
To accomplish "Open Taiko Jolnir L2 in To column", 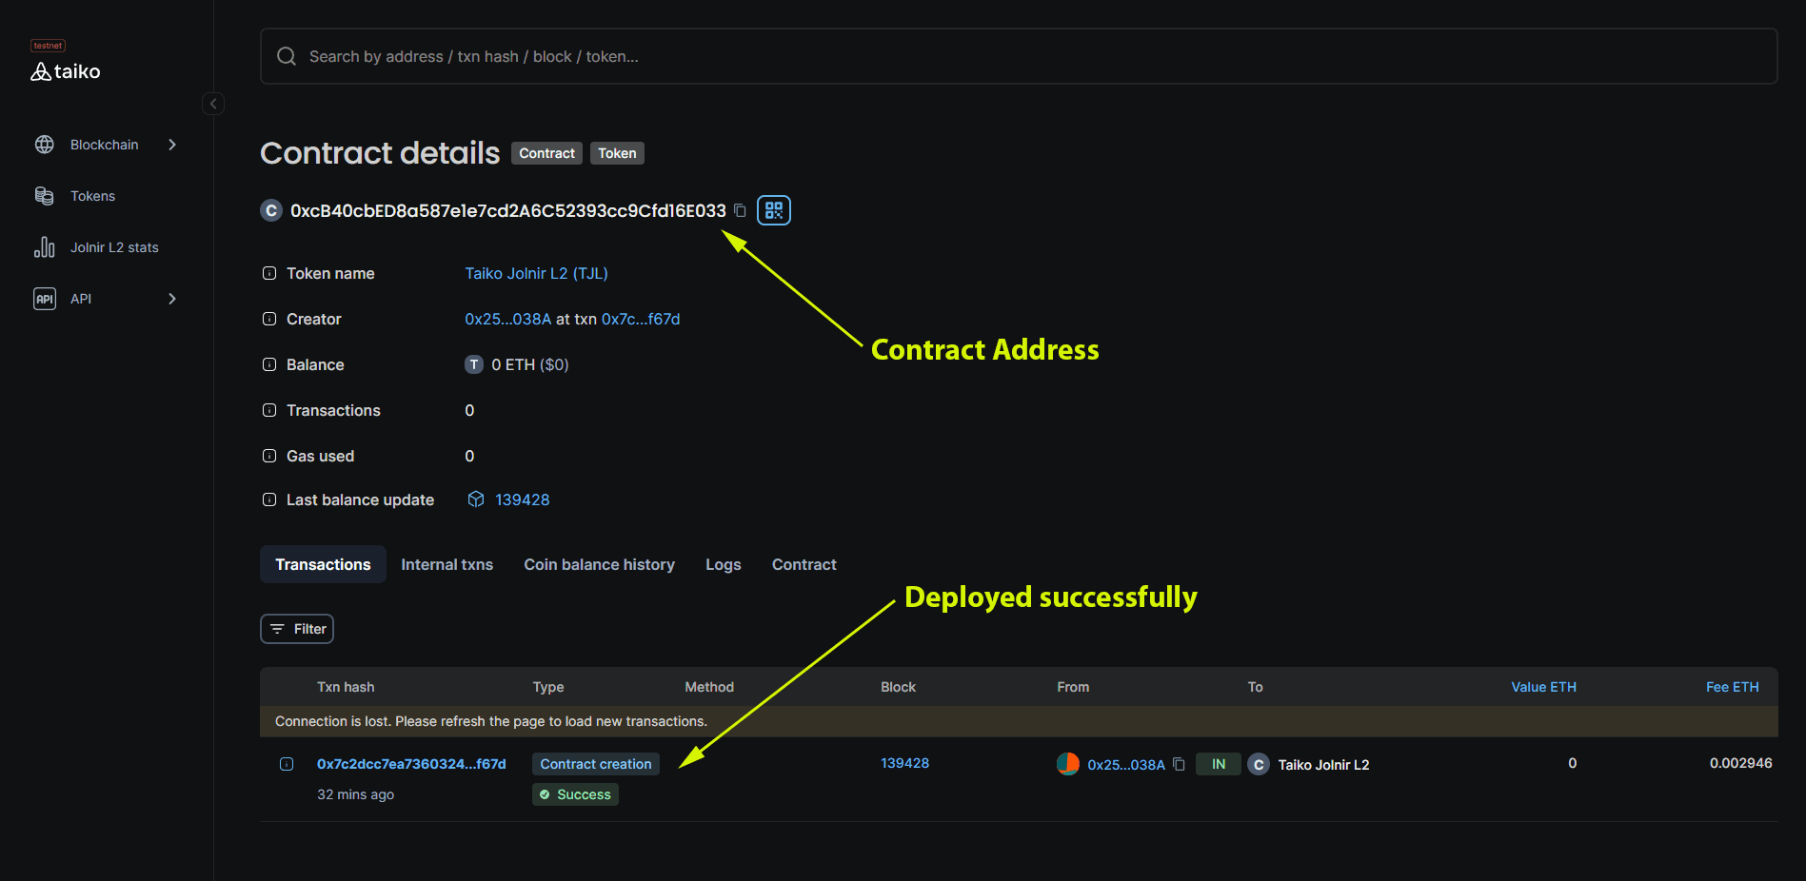I will 1323,765.
